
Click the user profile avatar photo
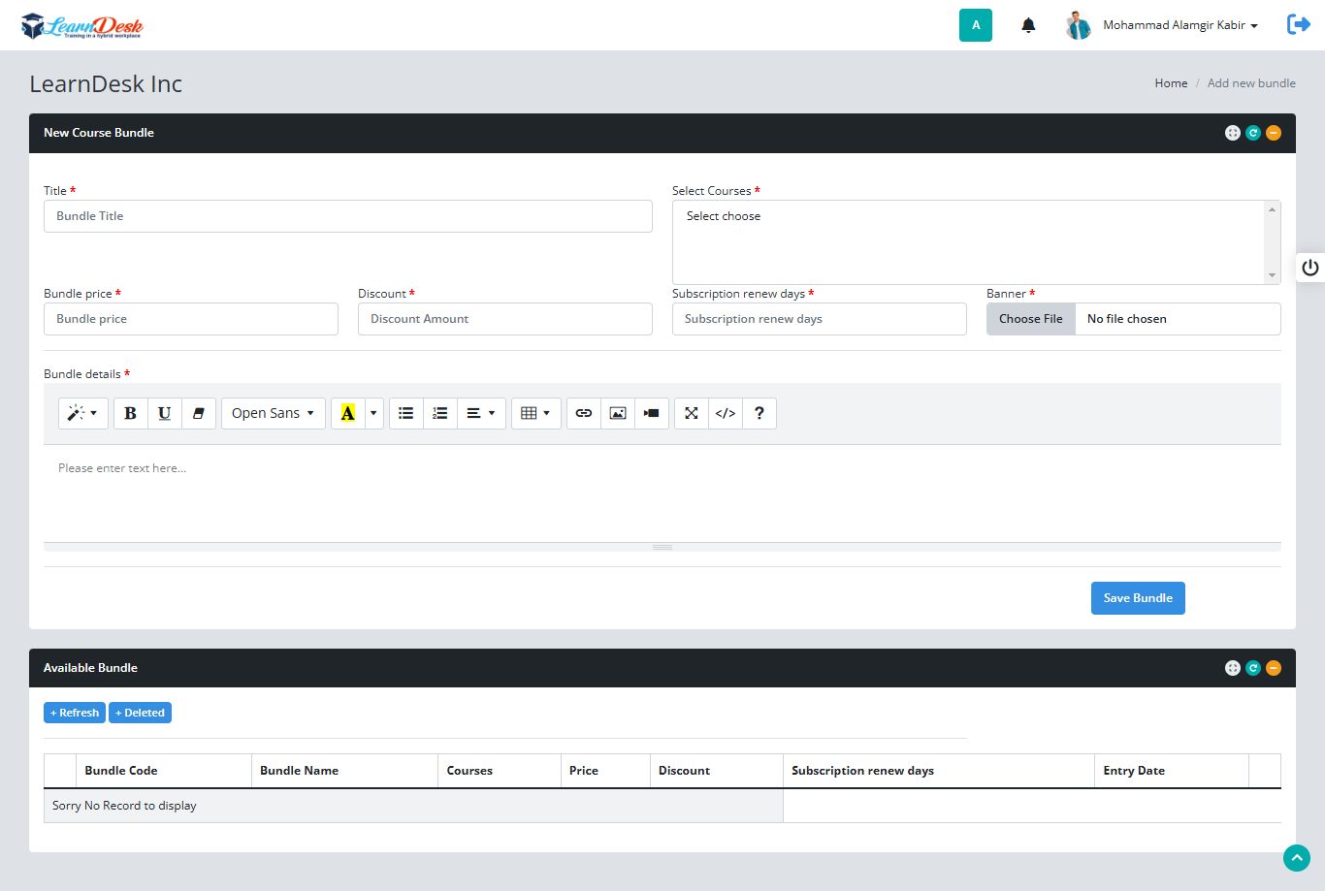click(x=1078, y=25)
